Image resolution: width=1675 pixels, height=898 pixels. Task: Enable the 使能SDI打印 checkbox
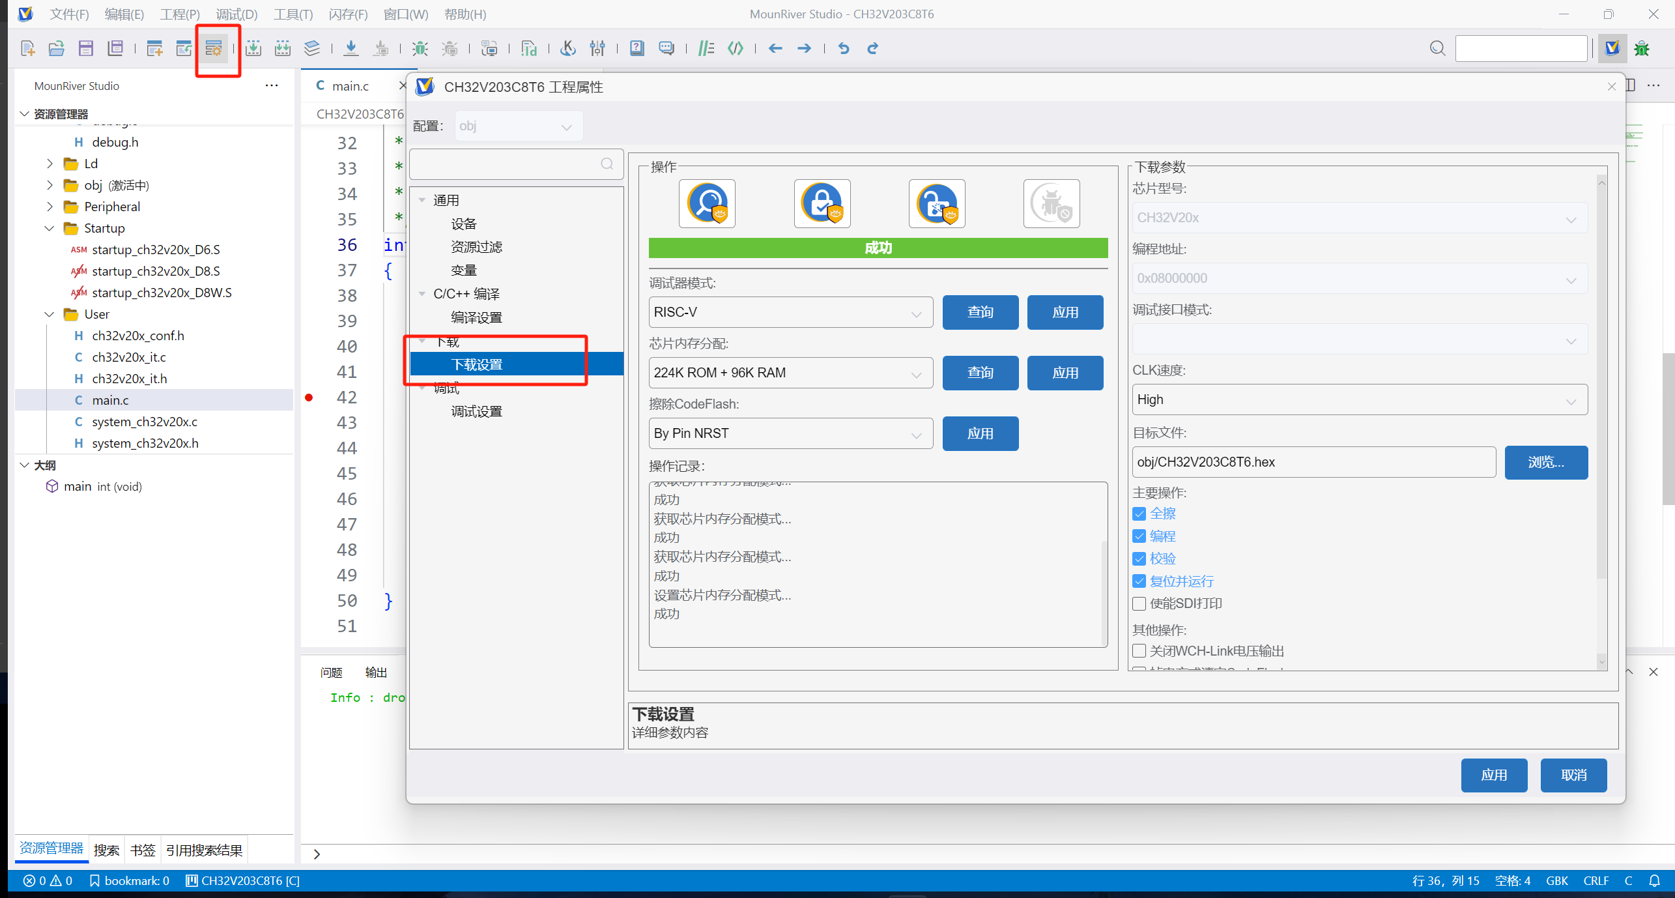(x=1139, y=603)
